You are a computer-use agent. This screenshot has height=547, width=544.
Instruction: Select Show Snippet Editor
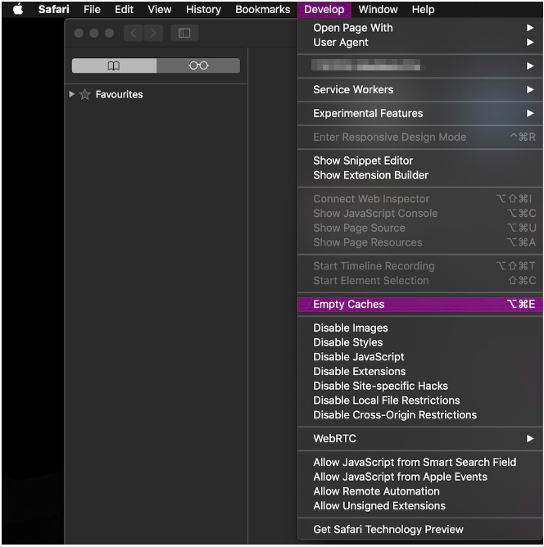(x=362, y=160)
